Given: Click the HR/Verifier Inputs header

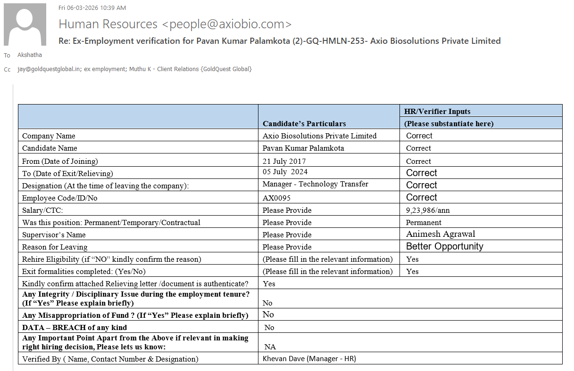Looking at the screenshot, I should tap(437, 112).
